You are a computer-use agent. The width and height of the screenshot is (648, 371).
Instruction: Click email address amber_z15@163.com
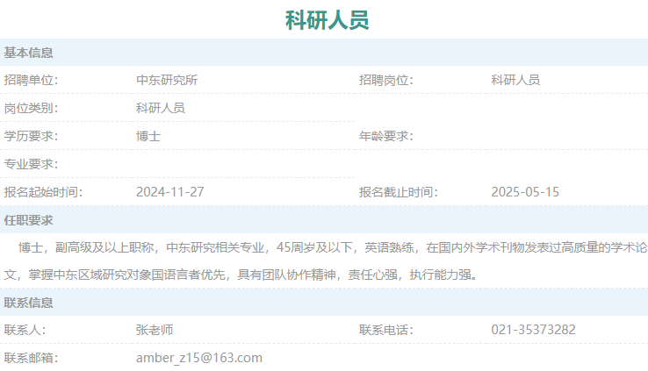coord(199,358)
